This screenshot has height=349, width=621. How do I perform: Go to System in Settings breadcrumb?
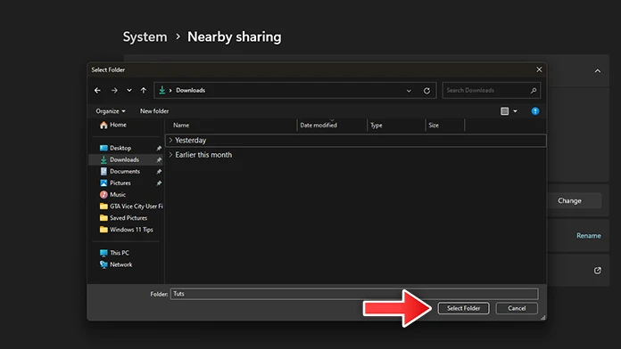pyautogui.click(x=145, y=37)
